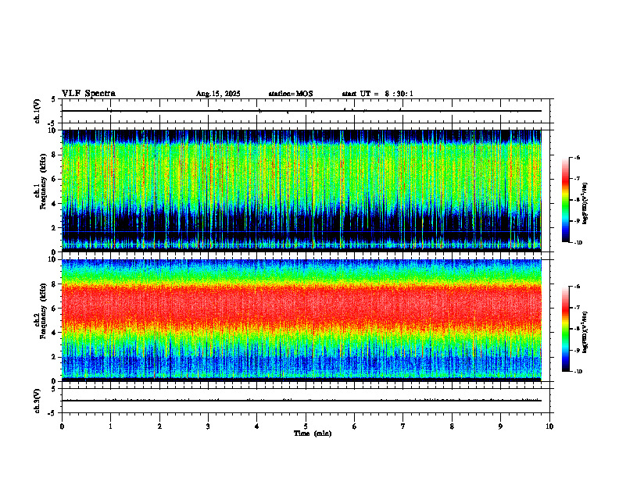Click the log(PSD) label beside ch.2 colorbar
This screenshot has height=478, width=619.
(x=585, y=332)
